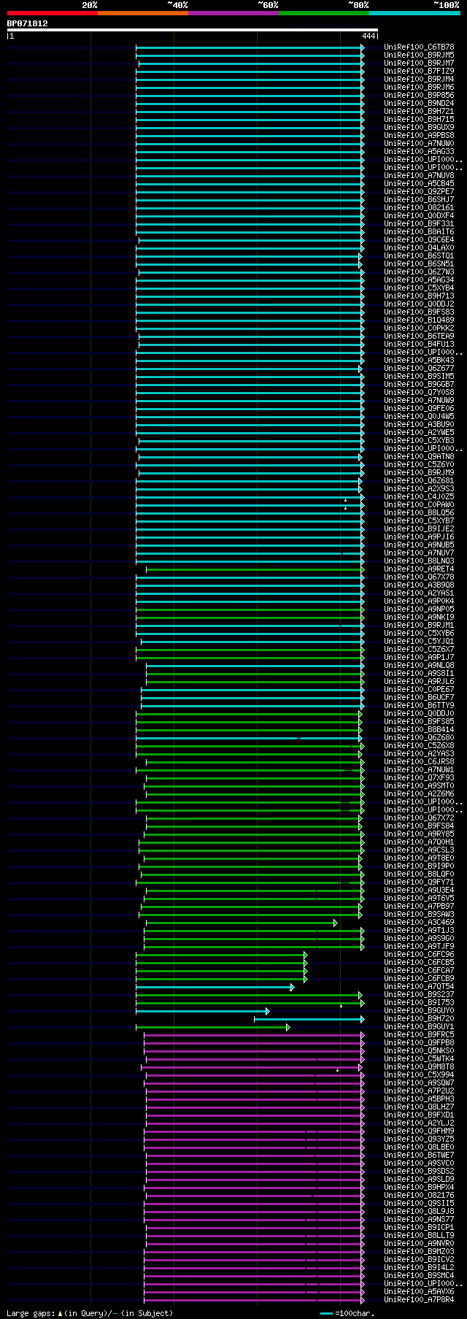Select hit UniRef100_B9GUX9
This screenshot has height=1319, width=467.
[419, 128]
